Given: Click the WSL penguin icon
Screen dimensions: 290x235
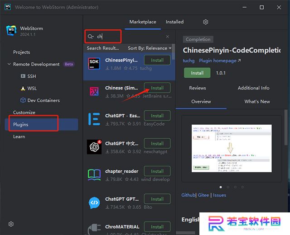Looking at the screenshot, I should click(23, 89).
